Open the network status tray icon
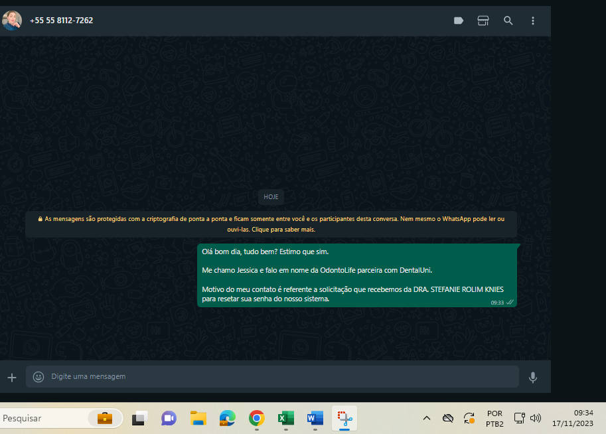 pyautogui.click(x=519, y=418)
